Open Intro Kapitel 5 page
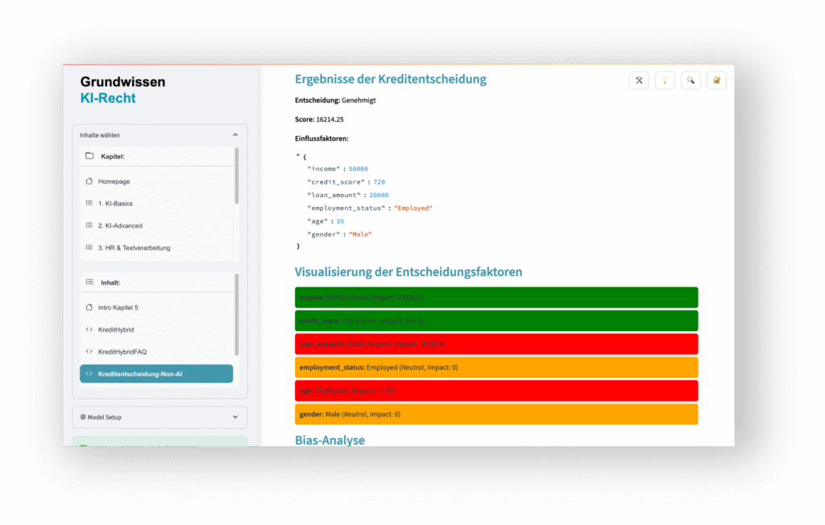 tap(118, 308)
